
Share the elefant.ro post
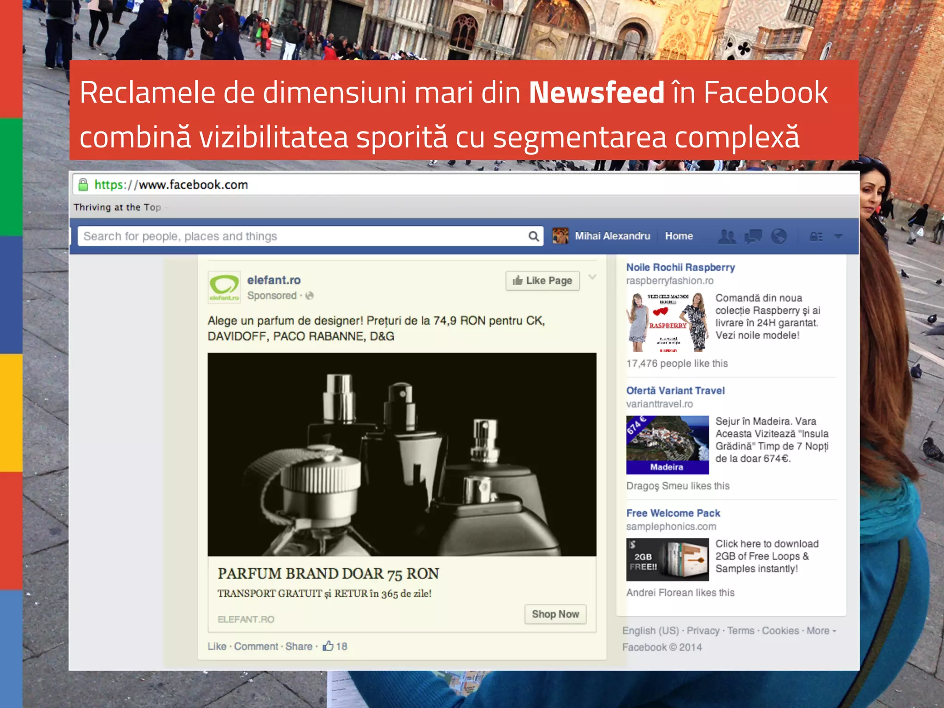pyautogui.click(x=299, y=646)
